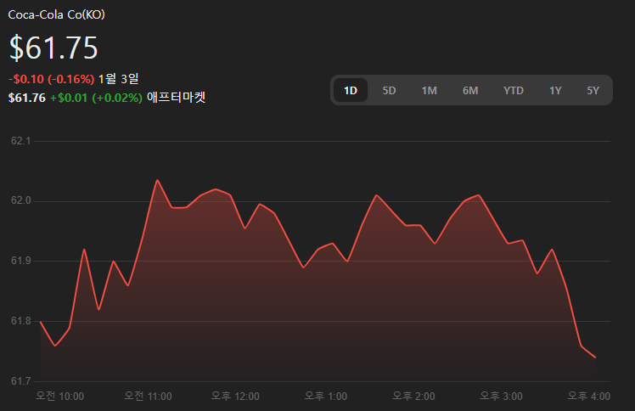
Task: Click the 1월 3일 date label
Action: coord(119,79)
